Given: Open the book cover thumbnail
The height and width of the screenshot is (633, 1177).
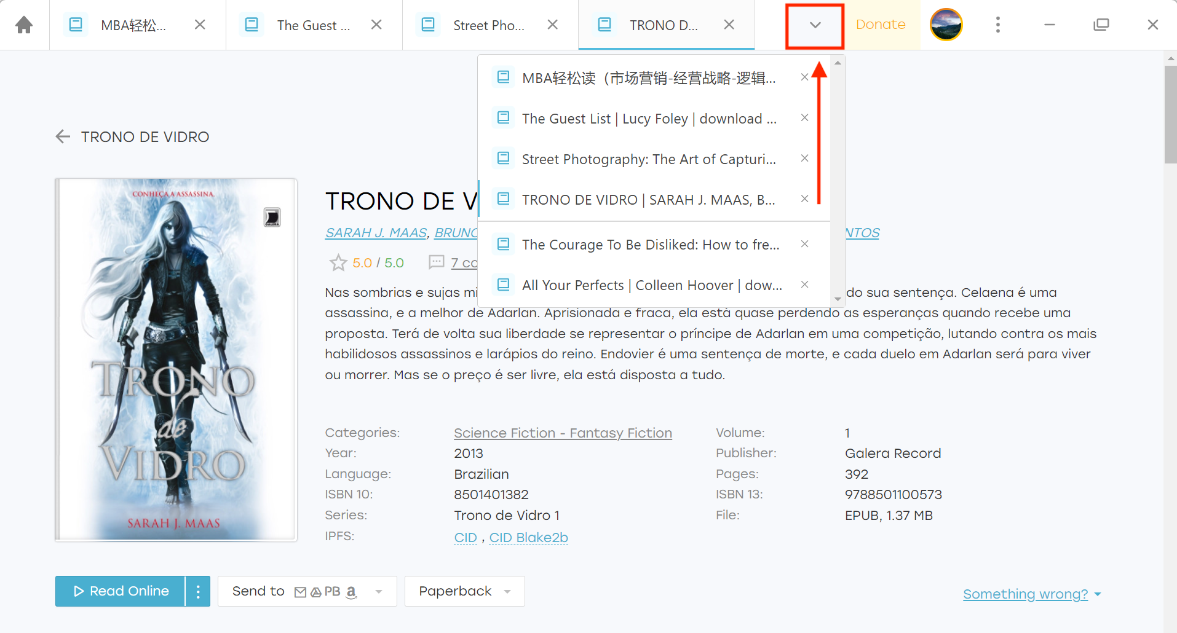Looking at the screenshot, I should (x=176, y=360).
